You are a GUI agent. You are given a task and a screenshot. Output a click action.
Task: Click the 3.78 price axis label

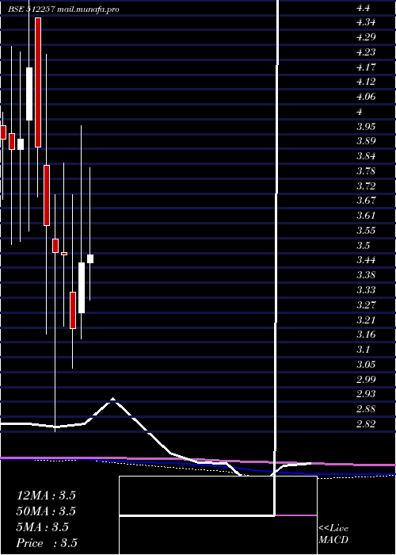point(366,171)
